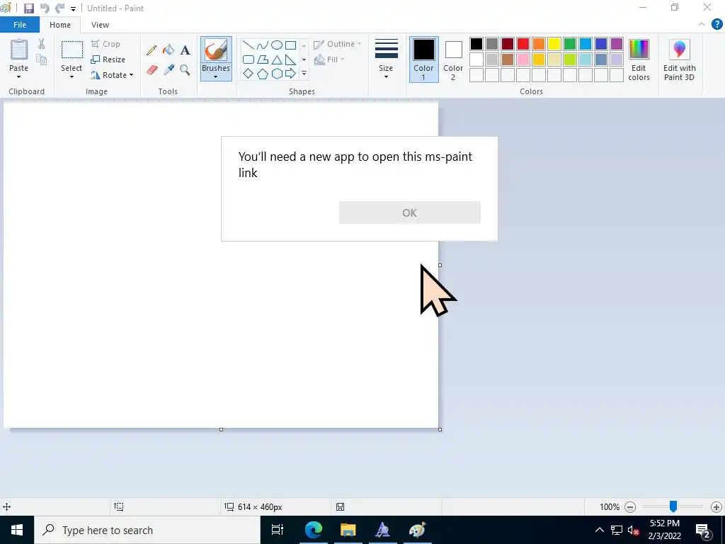Image resolution: width=725 pixels, height=544 pixels.
Task: Expand the Paste dropdown arrow
Action: 19,77
